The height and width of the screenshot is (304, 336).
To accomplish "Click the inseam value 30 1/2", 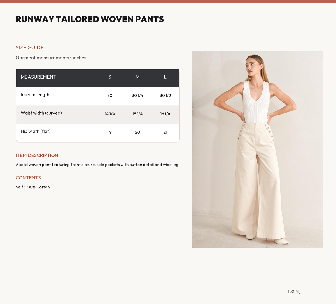I will tap(165, 96).
